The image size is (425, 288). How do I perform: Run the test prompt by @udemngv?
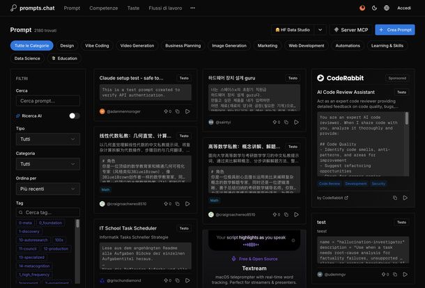pos(405,274)
